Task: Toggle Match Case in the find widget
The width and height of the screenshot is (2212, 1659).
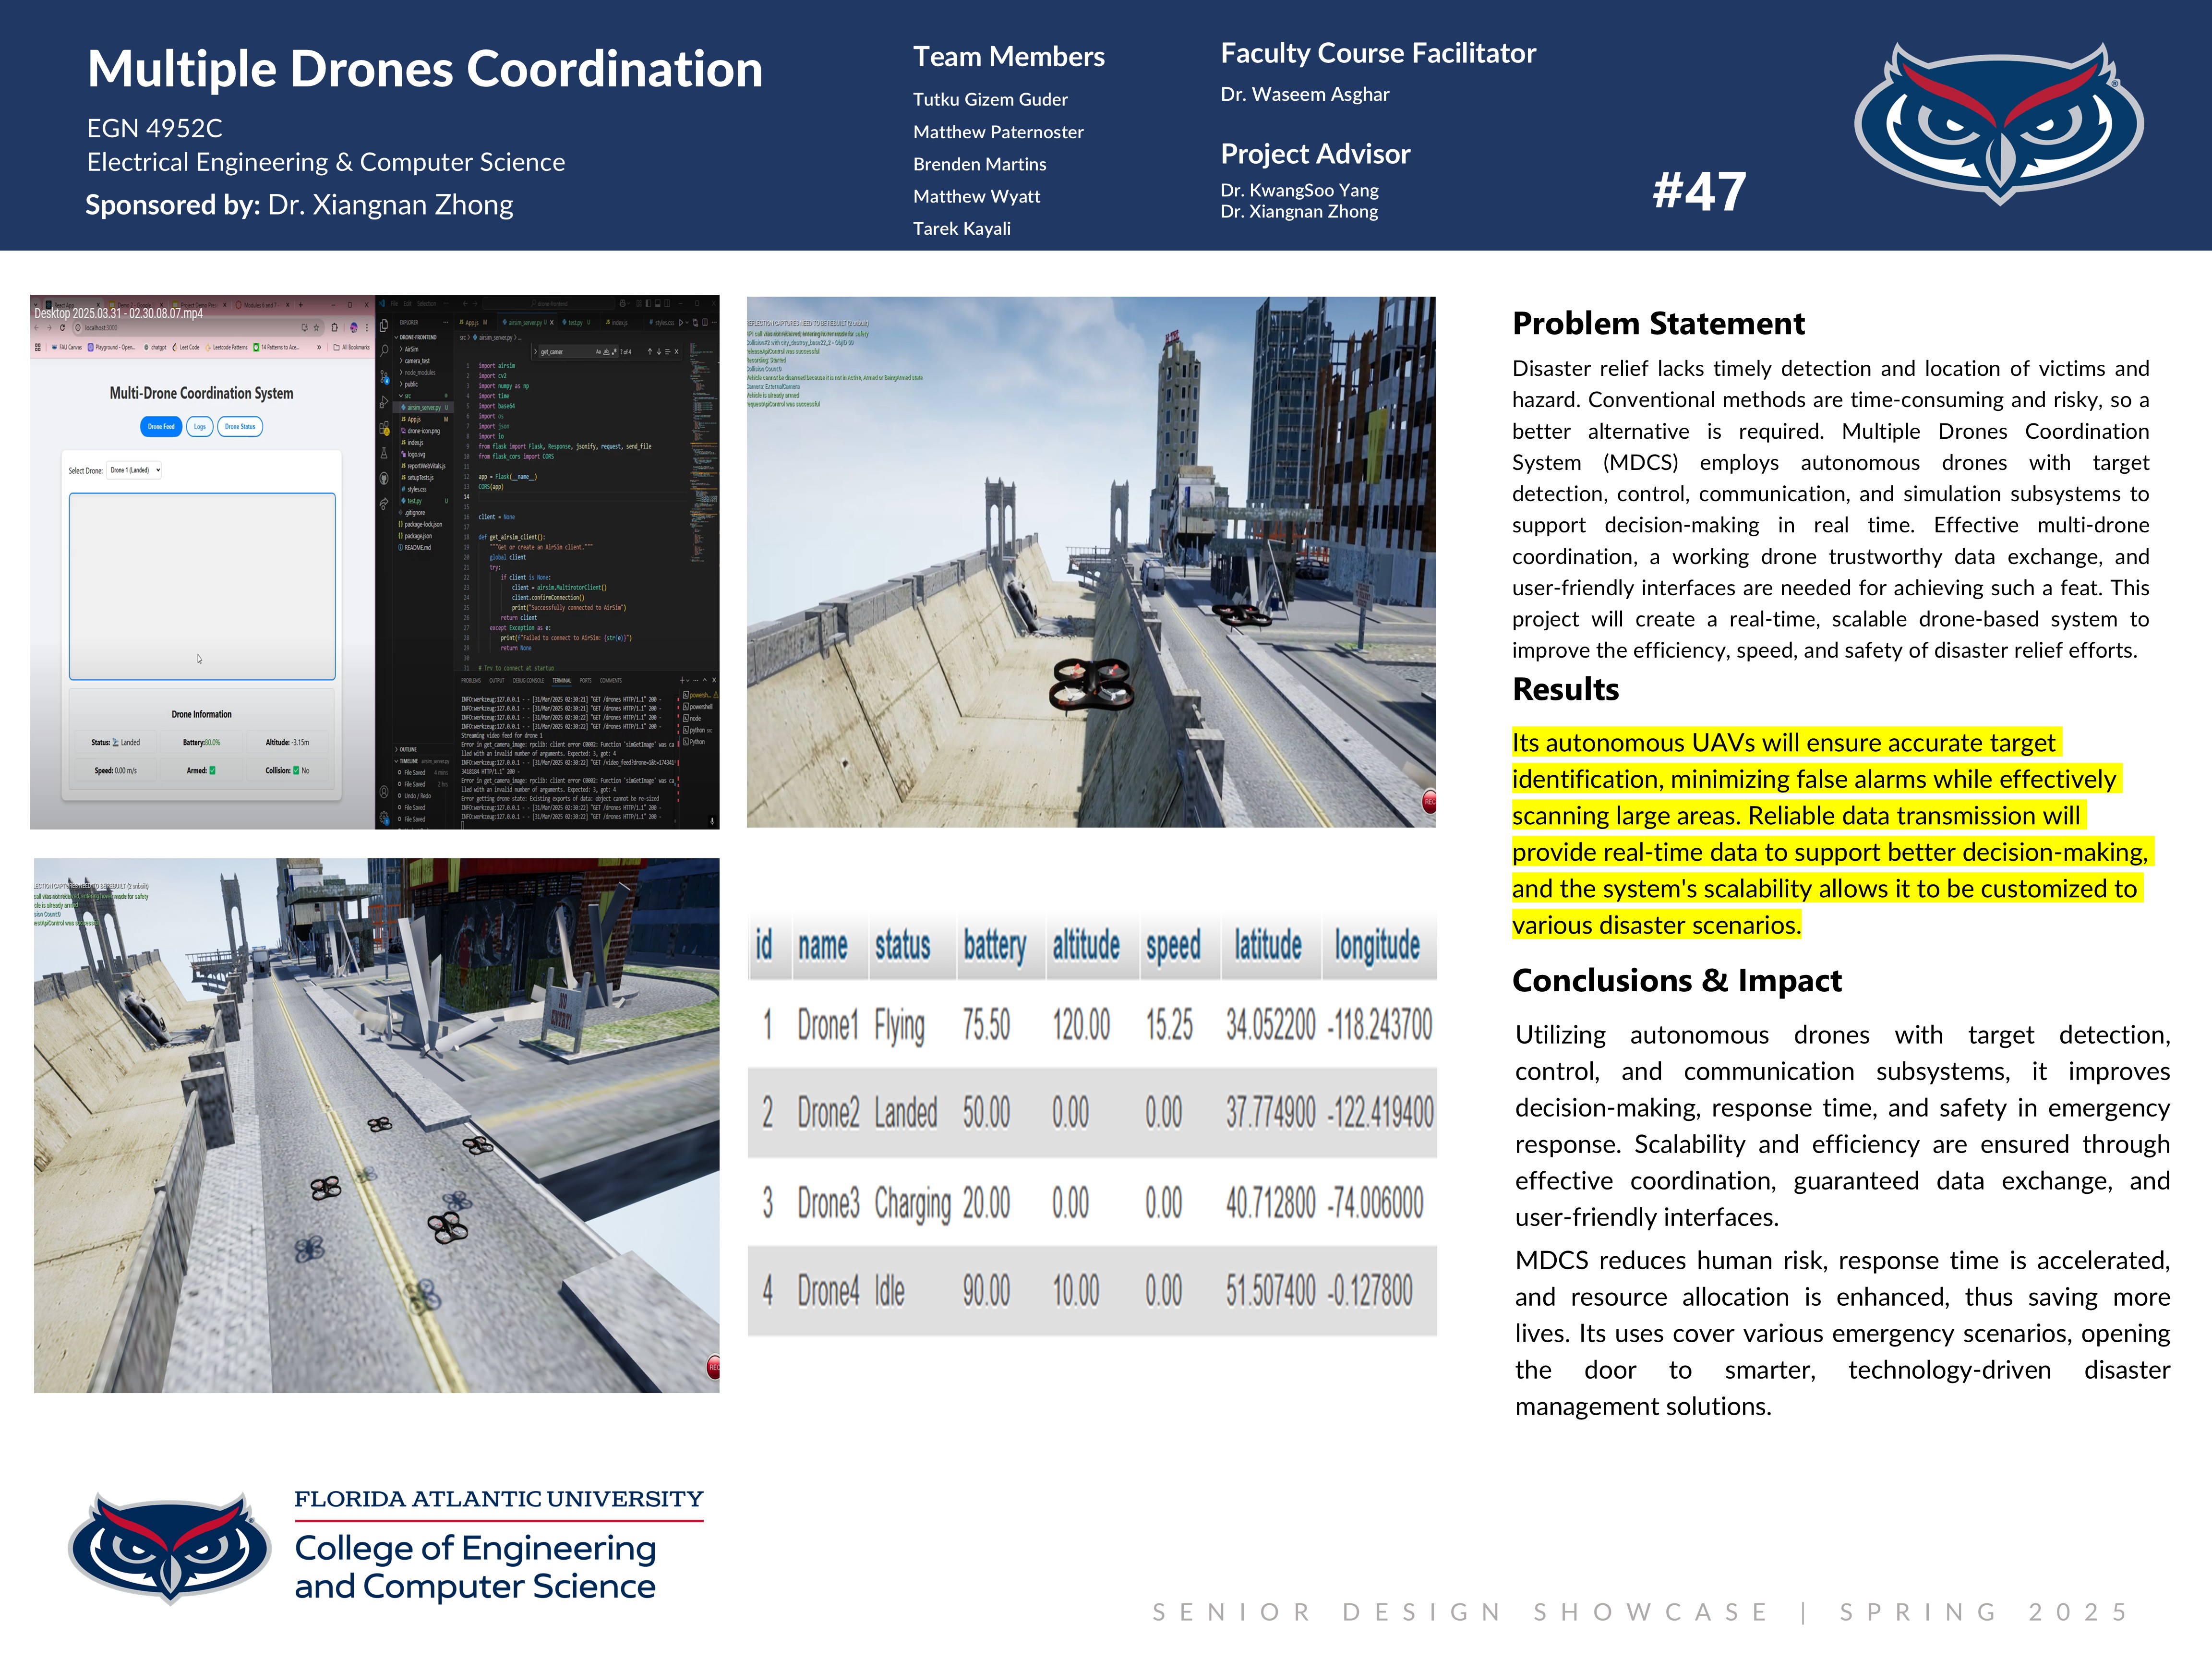Action: point(599,352)
